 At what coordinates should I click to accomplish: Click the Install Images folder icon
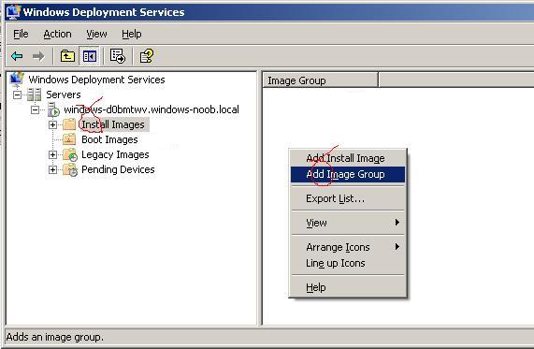[69, 124]
